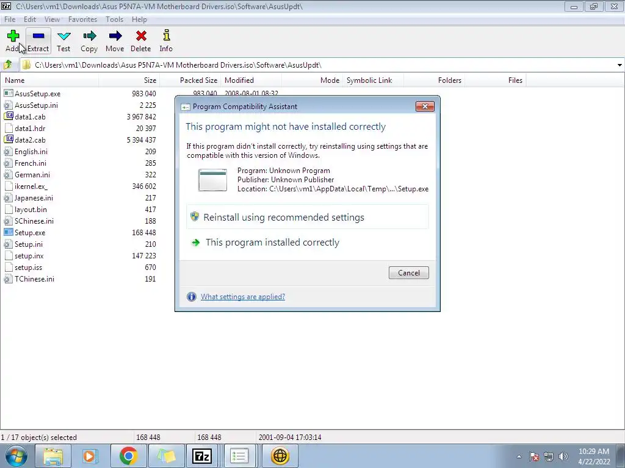Open the File menu
This screenshot has height=468, width=625.
point(10,19)
